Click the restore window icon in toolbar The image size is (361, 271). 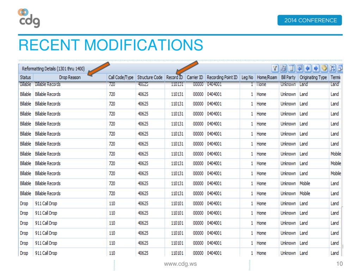(x=340, y=68)
